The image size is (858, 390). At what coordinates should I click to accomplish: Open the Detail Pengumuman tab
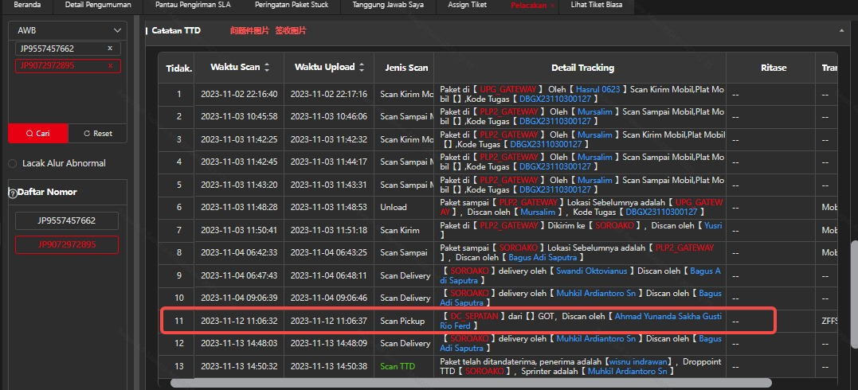pos(98,5)
